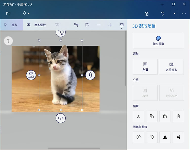
Task: Click the top-left selection corner handle
Action: [39, 40]
